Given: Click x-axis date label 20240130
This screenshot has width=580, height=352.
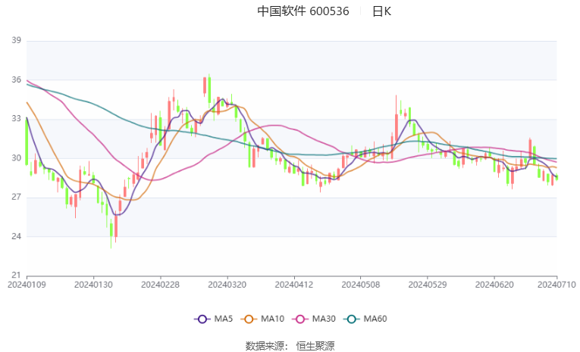Looking at the screenshot, I should 93,285.
